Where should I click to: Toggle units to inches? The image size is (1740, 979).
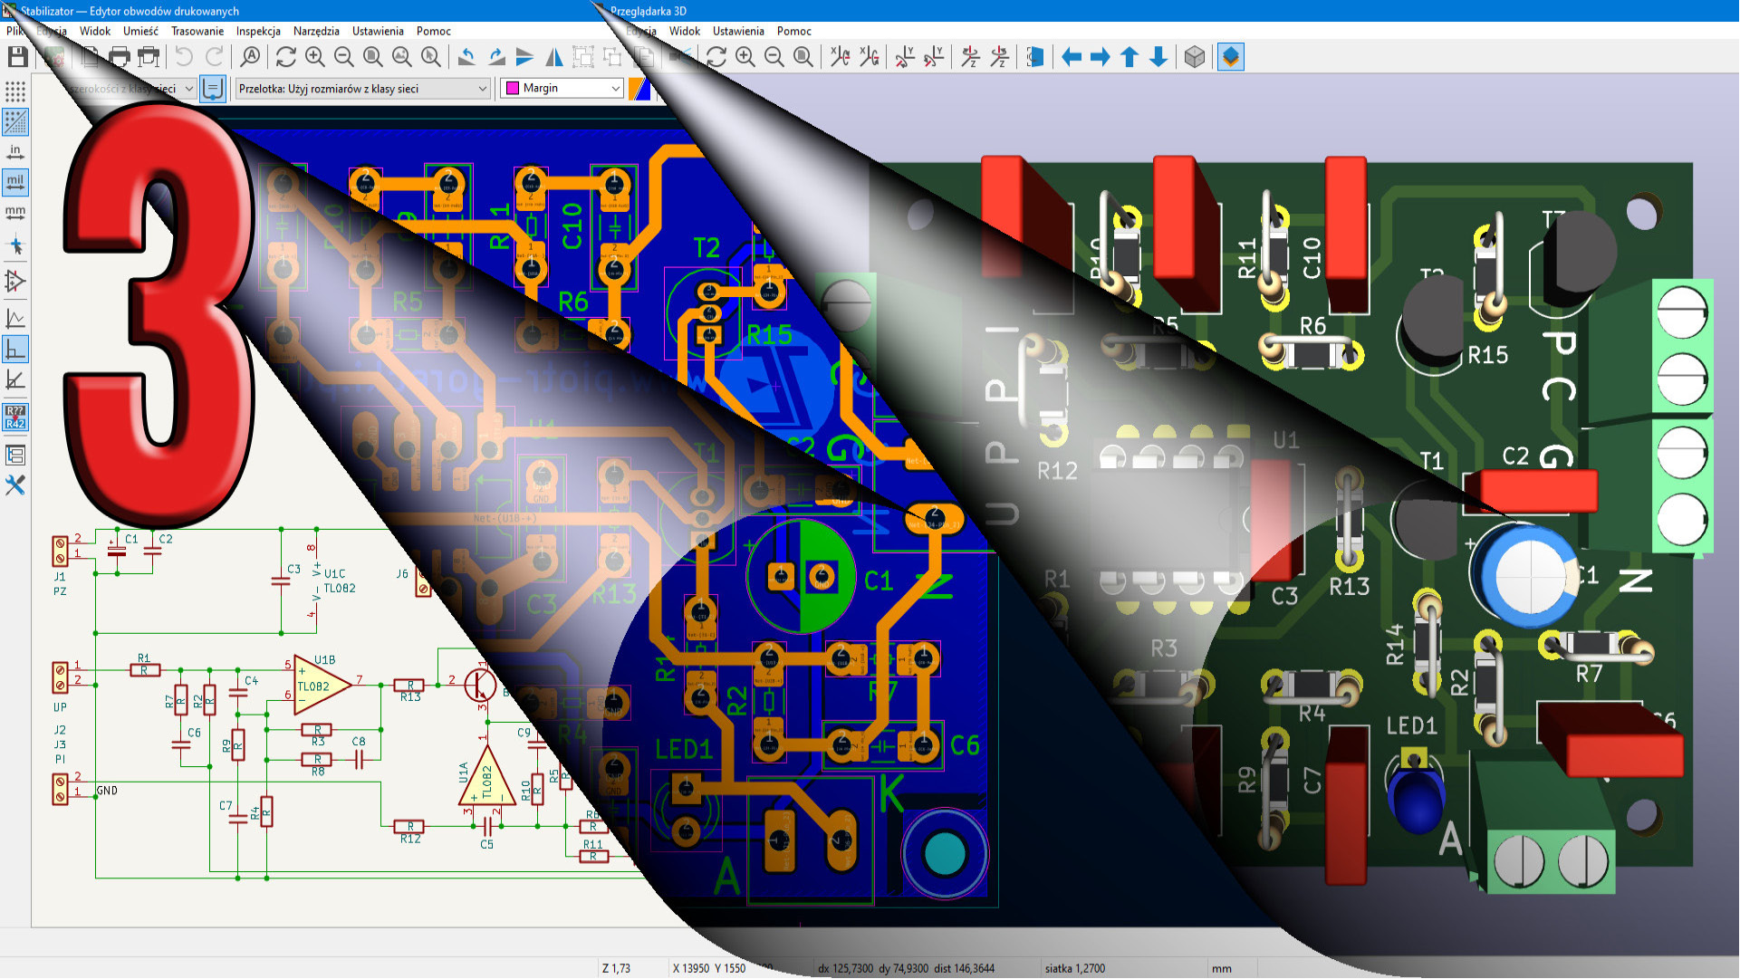[x=15, y=151]
